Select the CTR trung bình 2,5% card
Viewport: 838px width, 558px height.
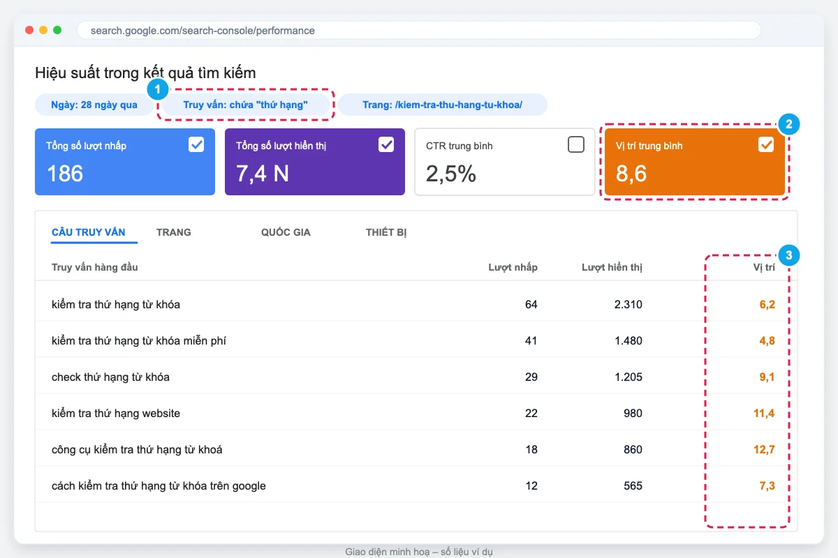505,162
